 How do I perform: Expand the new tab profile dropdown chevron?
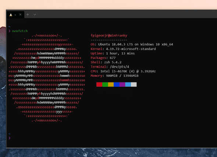[x=35, y=15]
